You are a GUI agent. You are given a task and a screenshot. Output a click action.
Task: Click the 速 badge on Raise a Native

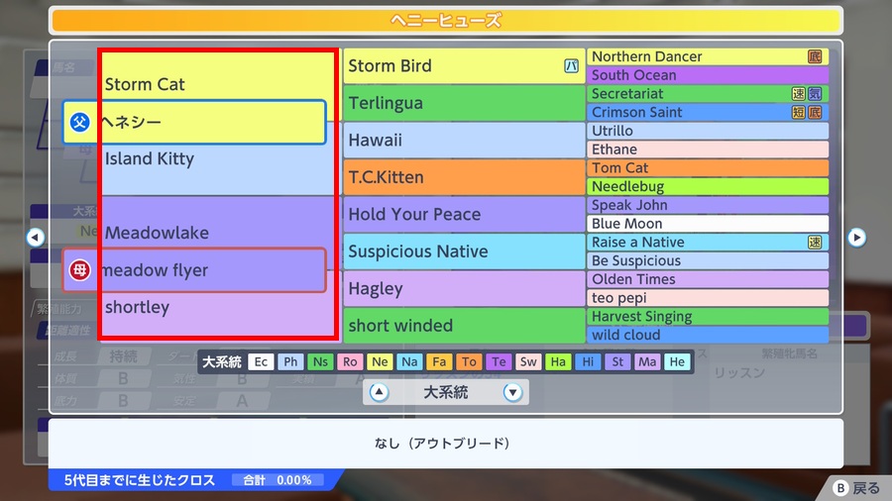click(815, 242)
